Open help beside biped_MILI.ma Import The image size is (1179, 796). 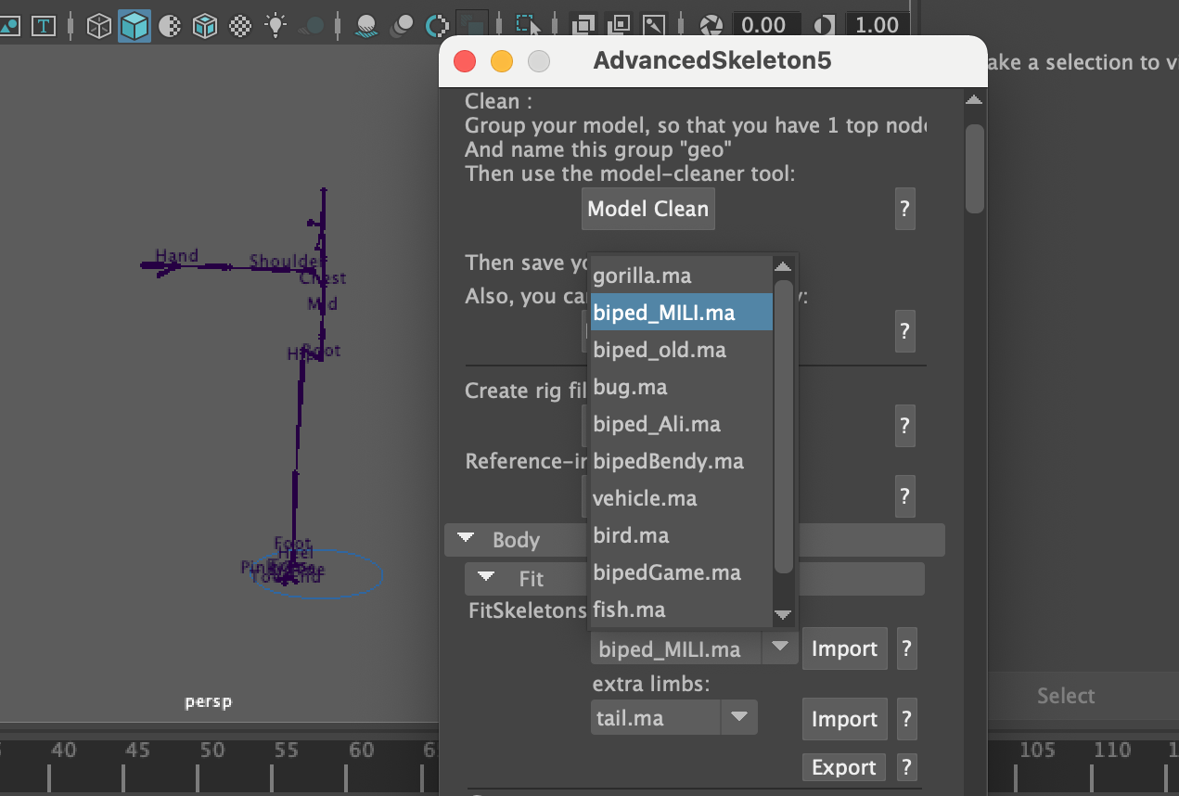(907, 648)
